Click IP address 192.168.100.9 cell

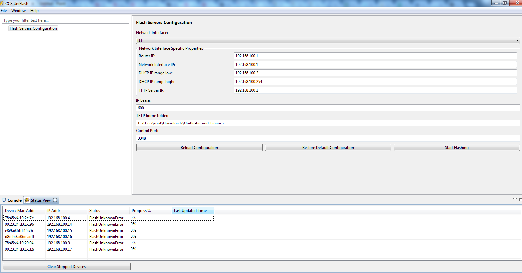[x=58, y=243]
